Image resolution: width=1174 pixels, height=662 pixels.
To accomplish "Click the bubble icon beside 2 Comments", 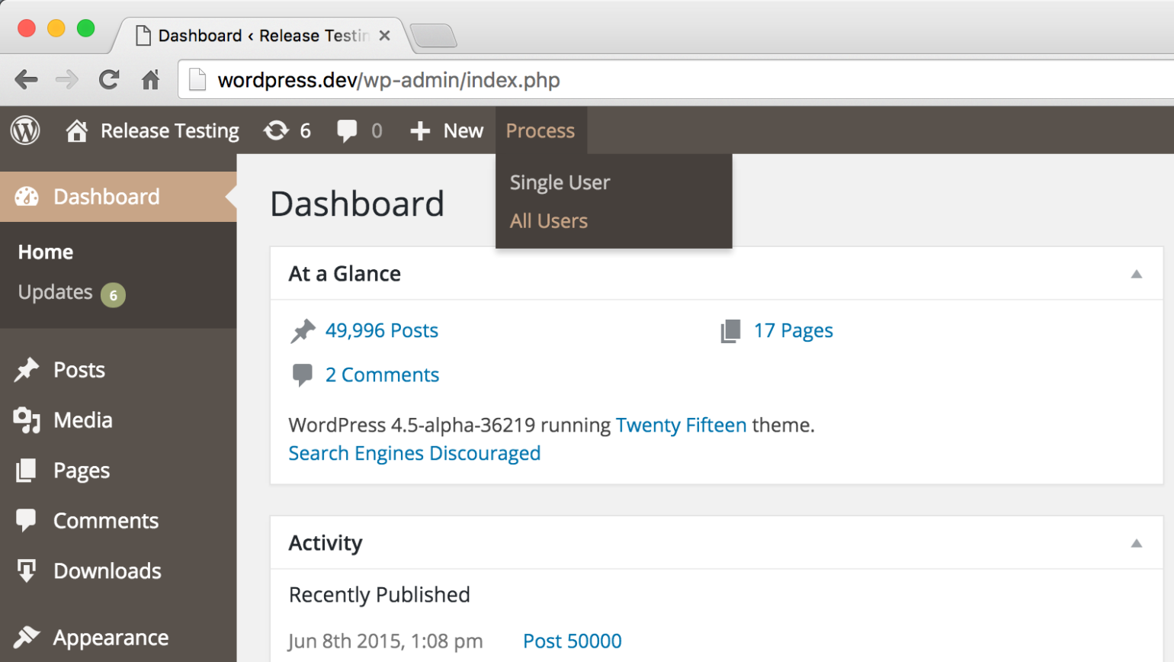I will [303, 375].
